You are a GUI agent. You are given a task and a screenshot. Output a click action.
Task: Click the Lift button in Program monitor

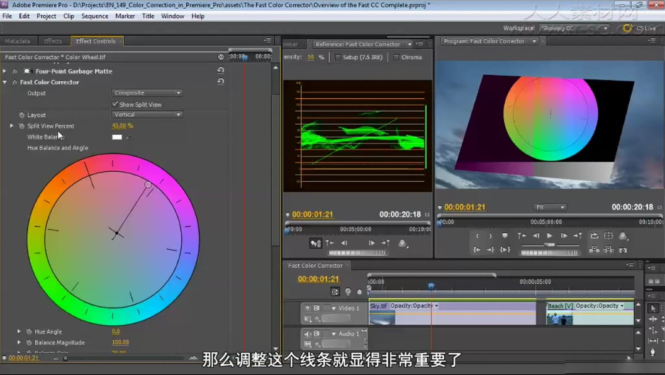click(595, 250)
